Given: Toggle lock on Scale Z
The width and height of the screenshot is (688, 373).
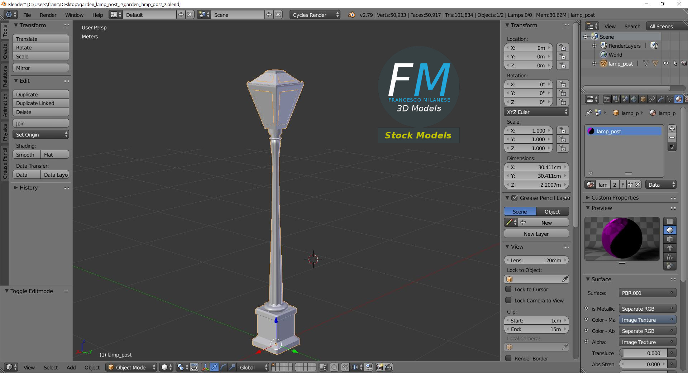Looking at the screenshot, I should coord(563,148).
